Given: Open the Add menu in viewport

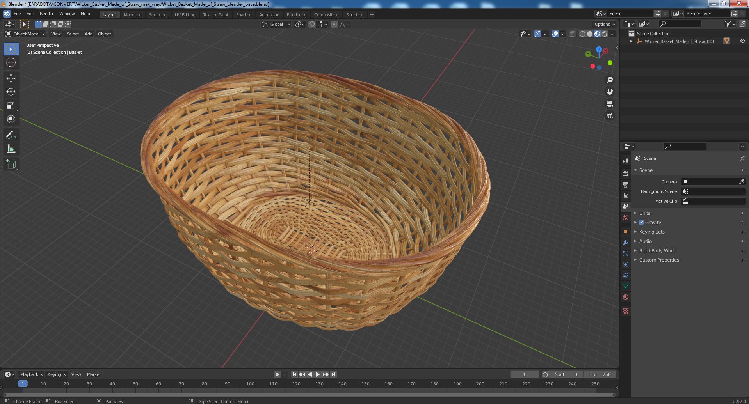Looking at the screenshot, I should 89,34.
